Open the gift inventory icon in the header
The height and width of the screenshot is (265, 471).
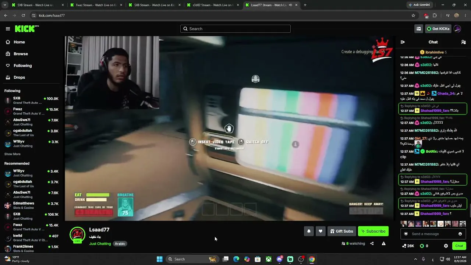point(419,29)
